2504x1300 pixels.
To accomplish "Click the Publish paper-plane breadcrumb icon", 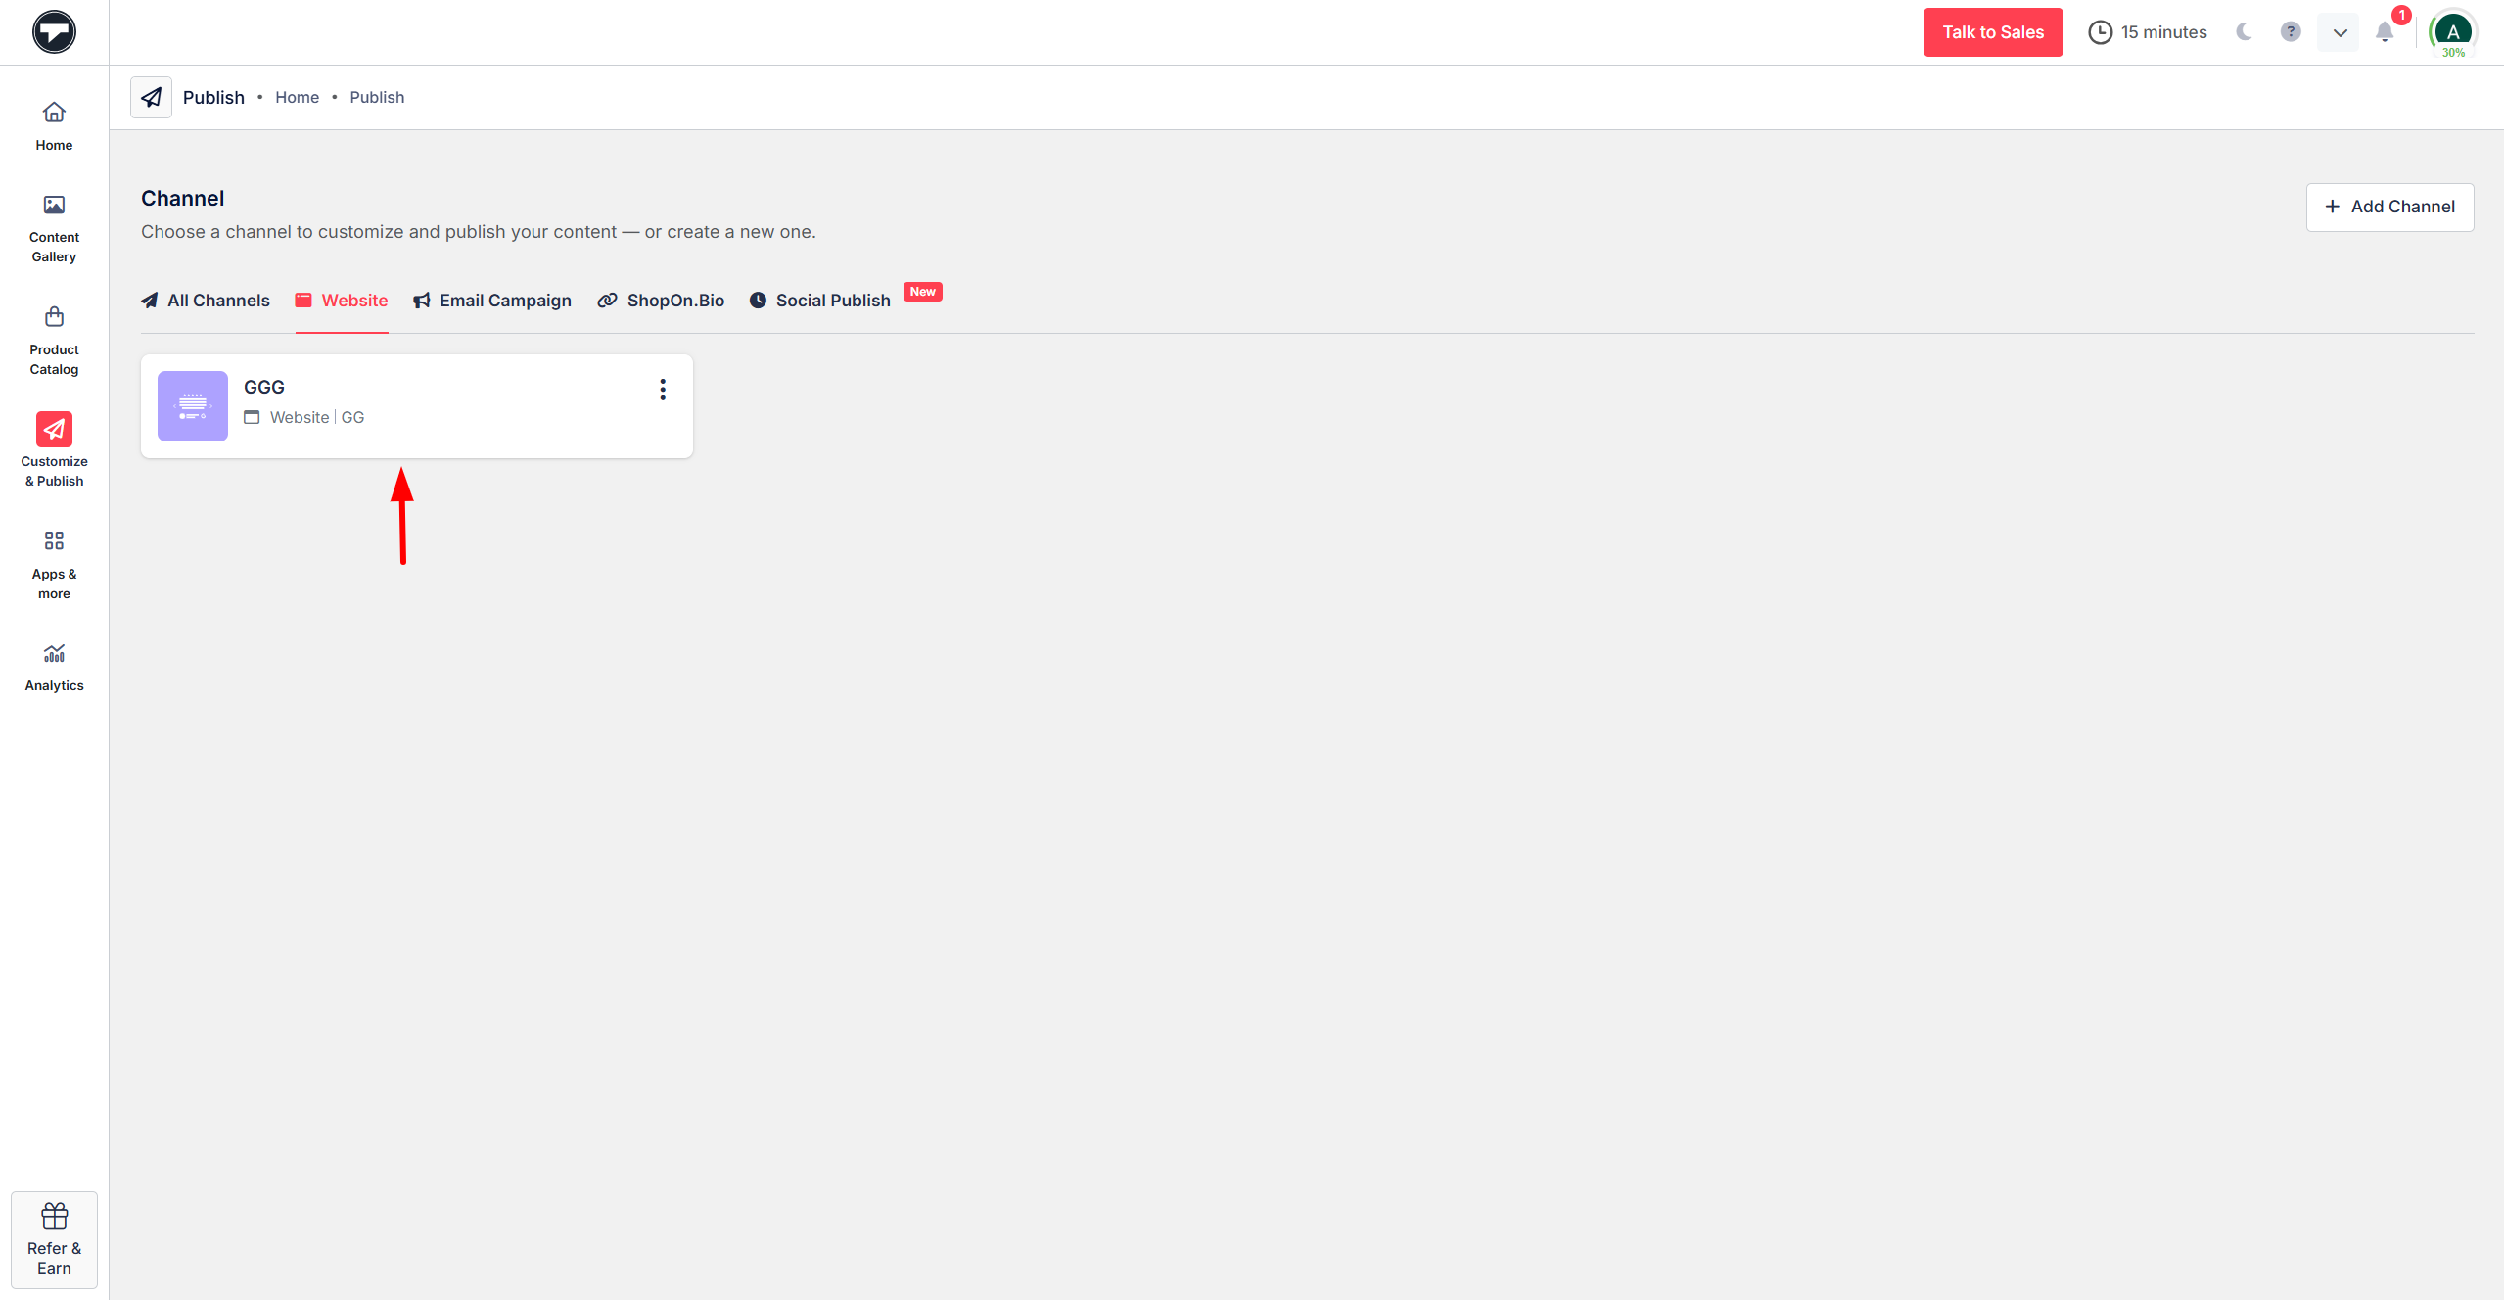I will coord(152,97).
